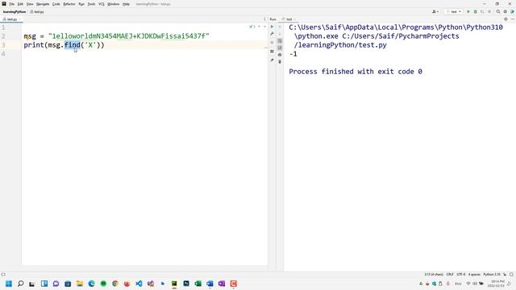Click the Stop icon in Run panel sidebar
The width and height of the screenshot is (516, 290).
click(272, 43)
